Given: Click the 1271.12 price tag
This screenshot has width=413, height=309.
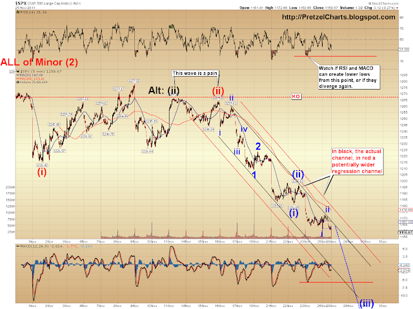Looking at the screenshot, I should pyautogui.click(x=119, y=88).
